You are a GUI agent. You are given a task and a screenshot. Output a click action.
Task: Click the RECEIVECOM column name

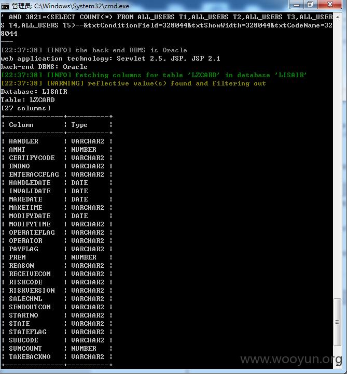click(x=30, y=274)
